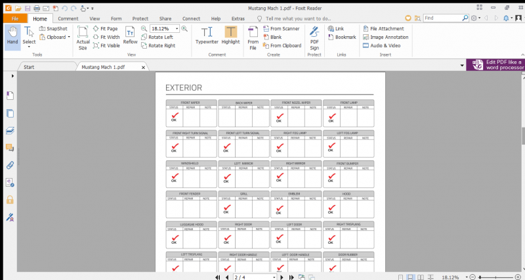The width and height of the screenshot is (525, 280).
Task: Jump to the last page
Action: (291, 277)
